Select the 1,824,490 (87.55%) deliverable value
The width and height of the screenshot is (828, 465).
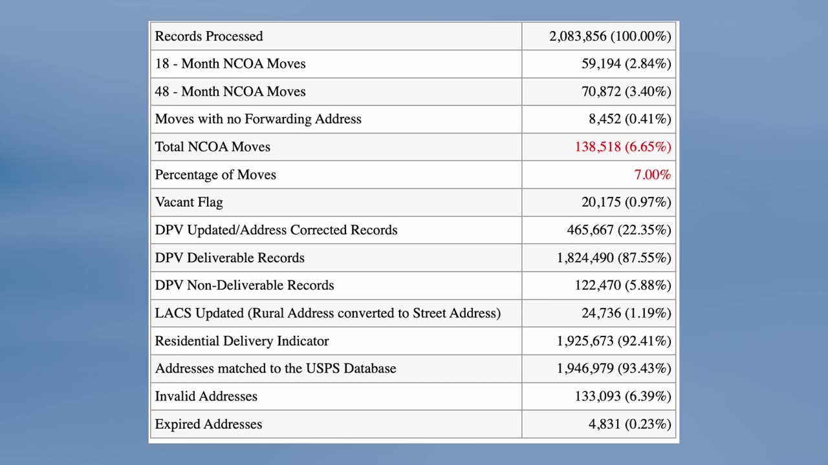pyautogui.click(x=614, y=258)
